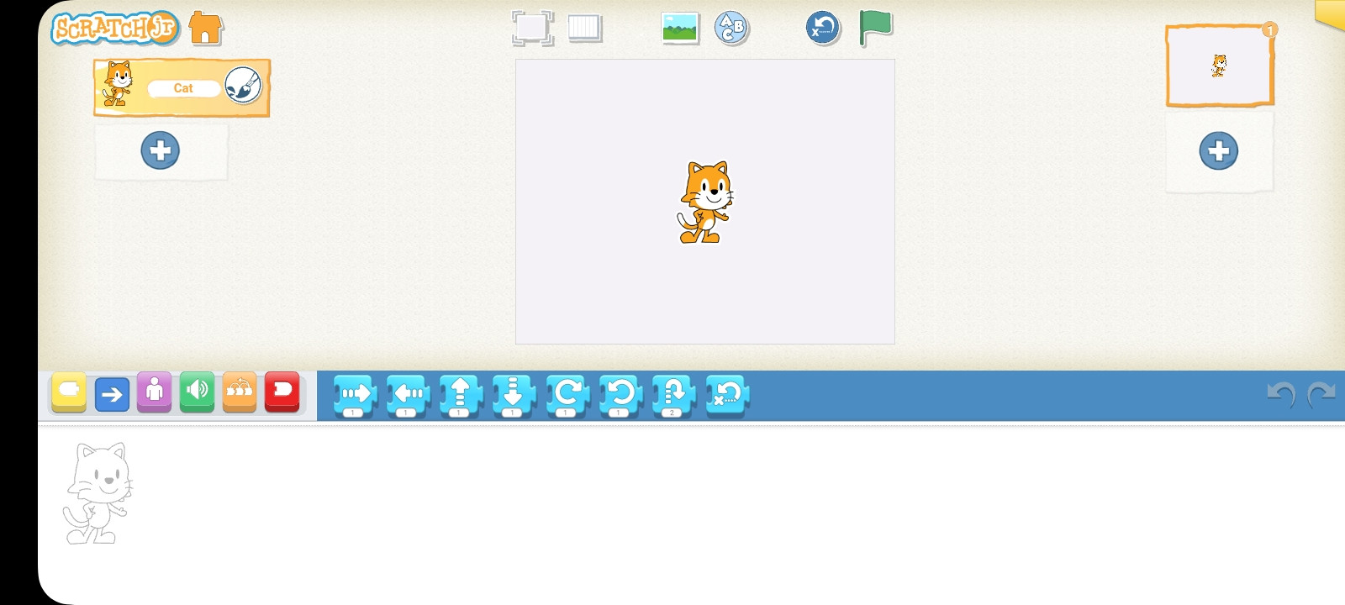Add a new page
The height and width of the screenshot is (605, 1345).
pos(1219,151)
